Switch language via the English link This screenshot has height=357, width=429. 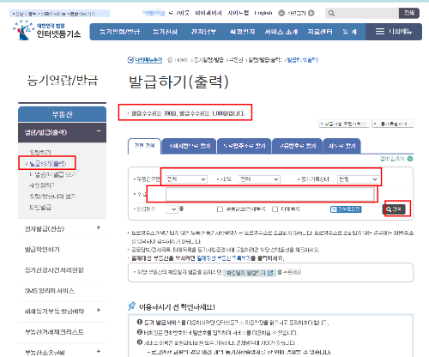(263, 13)
